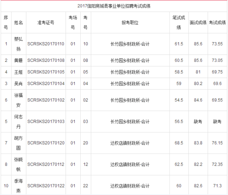Click written score 60.5

(x=179, y=60)
